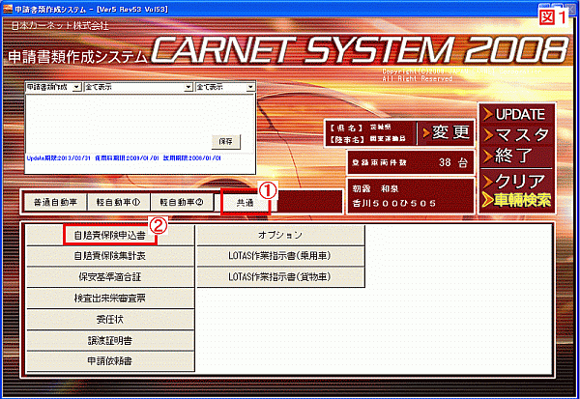
Task: Expand the middle 全て表示 dropdown
Action: point(188,87)
